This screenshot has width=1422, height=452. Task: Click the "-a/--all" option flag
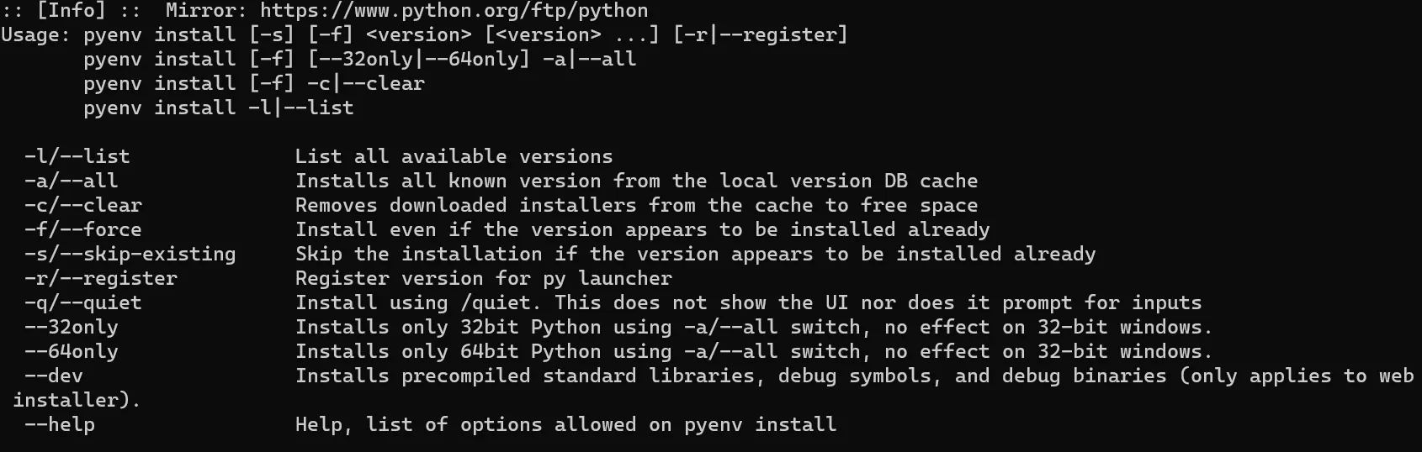tap(71, 181)
